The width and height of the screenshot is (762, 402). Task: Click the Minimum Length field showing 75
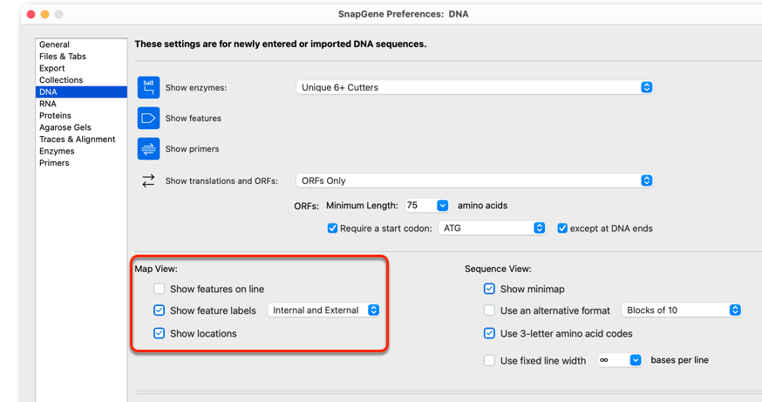[421, 206]
